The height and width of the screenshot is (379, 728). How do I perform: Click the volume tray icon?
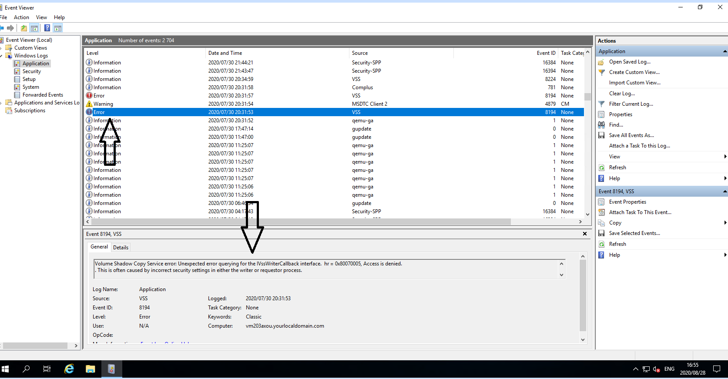point(657,369)
